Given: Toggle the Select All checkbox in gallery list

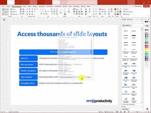Looking at the screenshot, I should 60,40.
